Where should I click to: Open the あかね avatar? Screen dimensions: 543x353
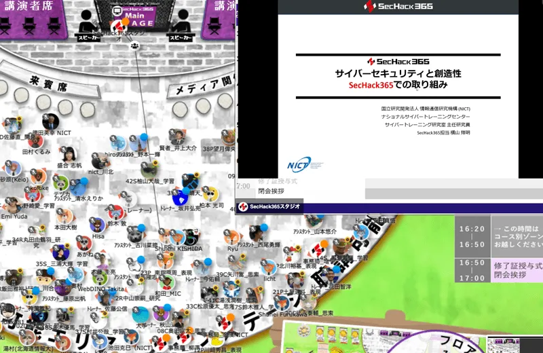83,244
